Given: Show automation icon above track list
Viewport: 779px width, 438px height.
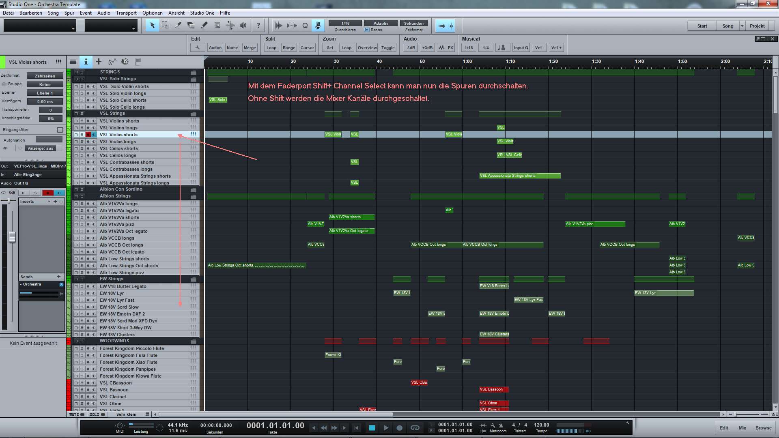Looking at the screenshot, I should coord(112,62).
